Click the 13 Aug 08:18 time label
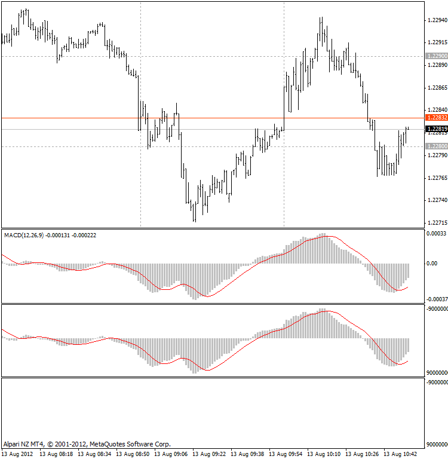This screenshot has width=448, height=459. click(x=57, y=454)
